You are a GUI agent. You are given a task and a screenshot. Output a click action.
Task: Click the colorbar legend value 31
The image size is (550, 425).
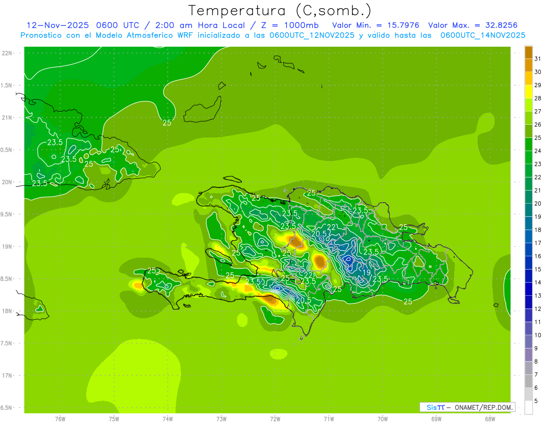click(x=538, y=59)
